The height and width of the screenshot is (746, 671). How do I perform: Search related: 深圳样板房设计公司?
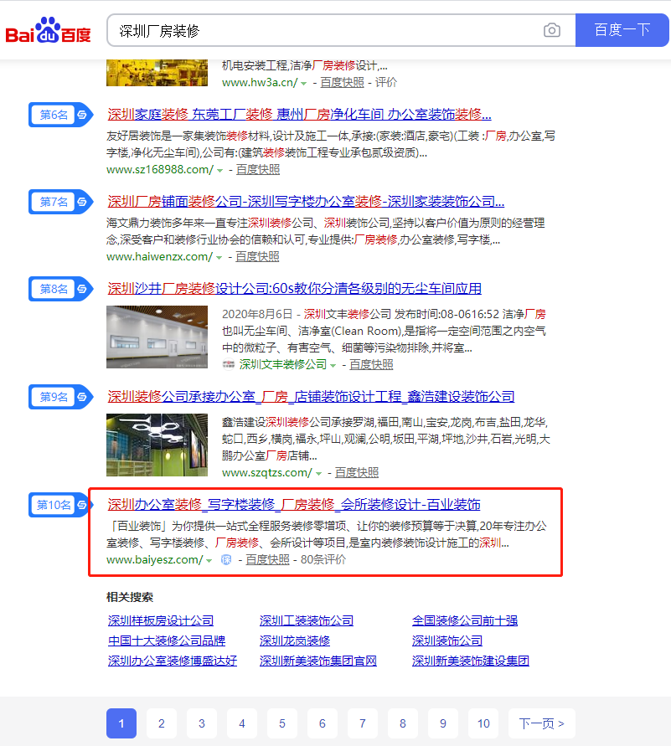point(161,620)
